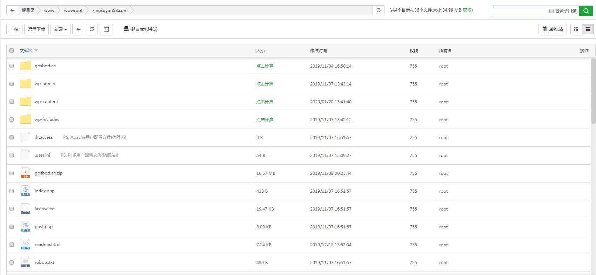Click the post.php PHP file icon
596x275 pixels.
pyautogui.click(x=25, y=226)
